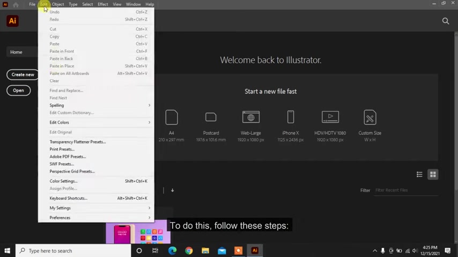
Task: Open Task View on the taskbar
Action: [x=155, y=251]
